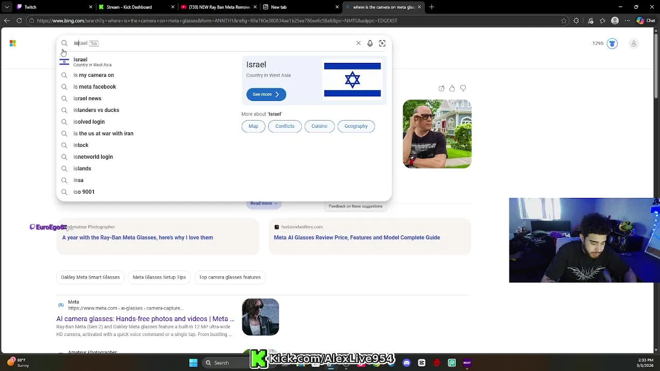The width and height of the screenshot is (660, 371).
Task: Open the Edge profile avatar
Action: click(x=615, y=21)
